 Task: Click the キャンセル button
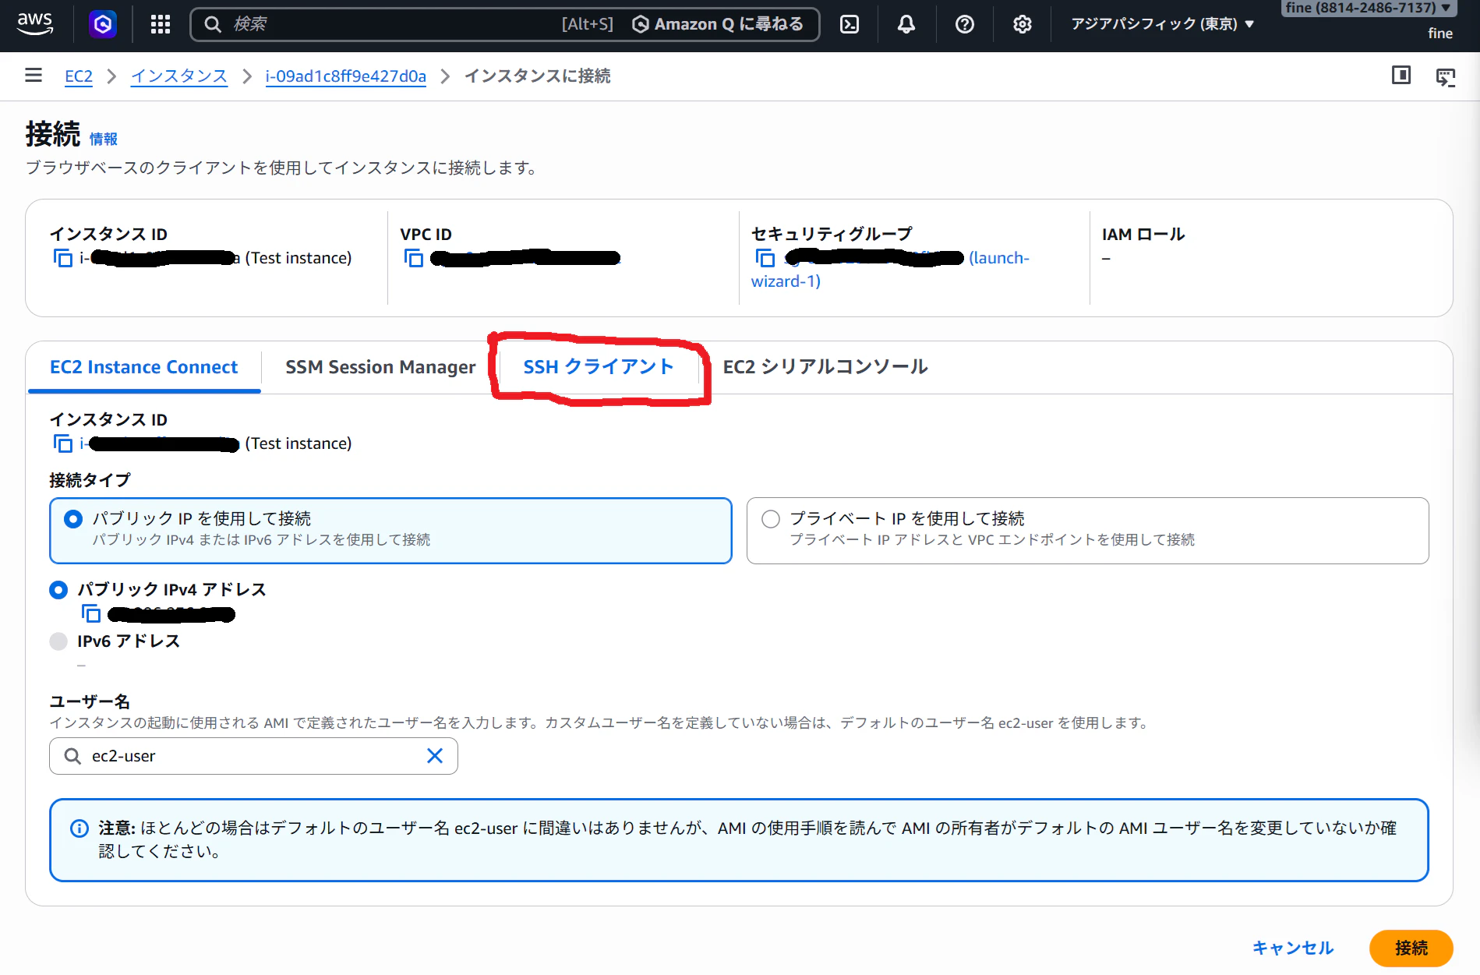pos(1293,948)
